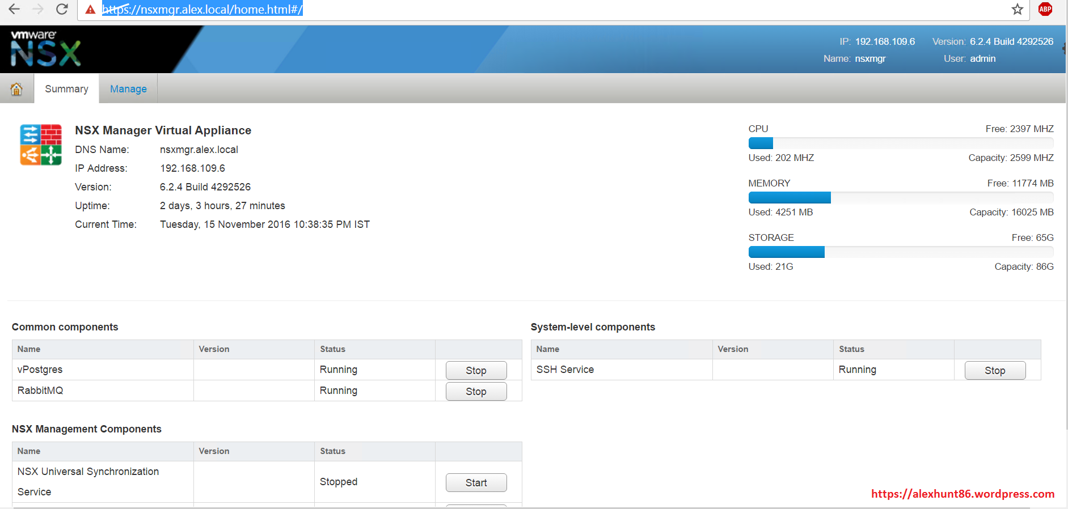Click the admin user in header
The width and height of the screenshot is (1068, 509).
(x=982, y=58)
